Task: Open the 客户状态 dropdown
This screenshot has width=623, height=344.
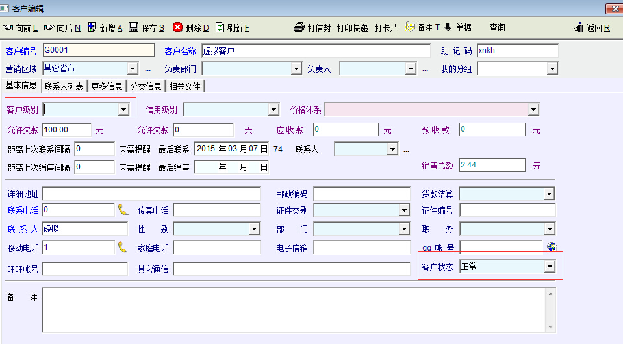Action: tap(549, 267)
